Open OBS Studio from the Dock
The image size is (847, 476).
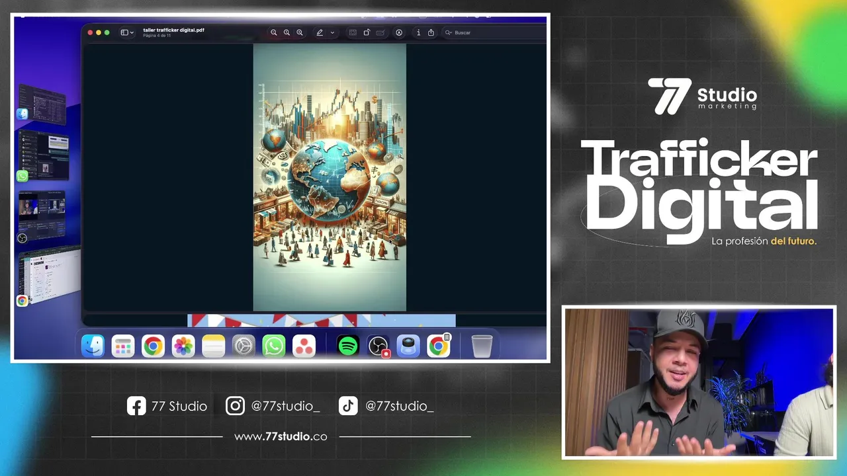(x=378, y=346)
